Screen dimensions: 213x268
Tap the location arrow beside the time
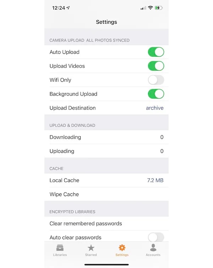68,8
